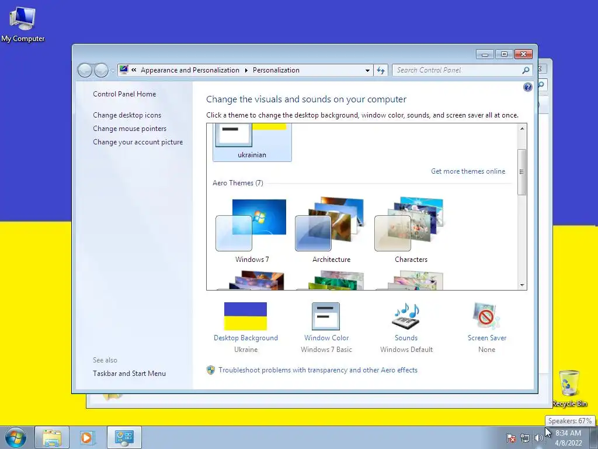Open the Window Color icon
Screen dimensions: 598x449
pos(326,316)
